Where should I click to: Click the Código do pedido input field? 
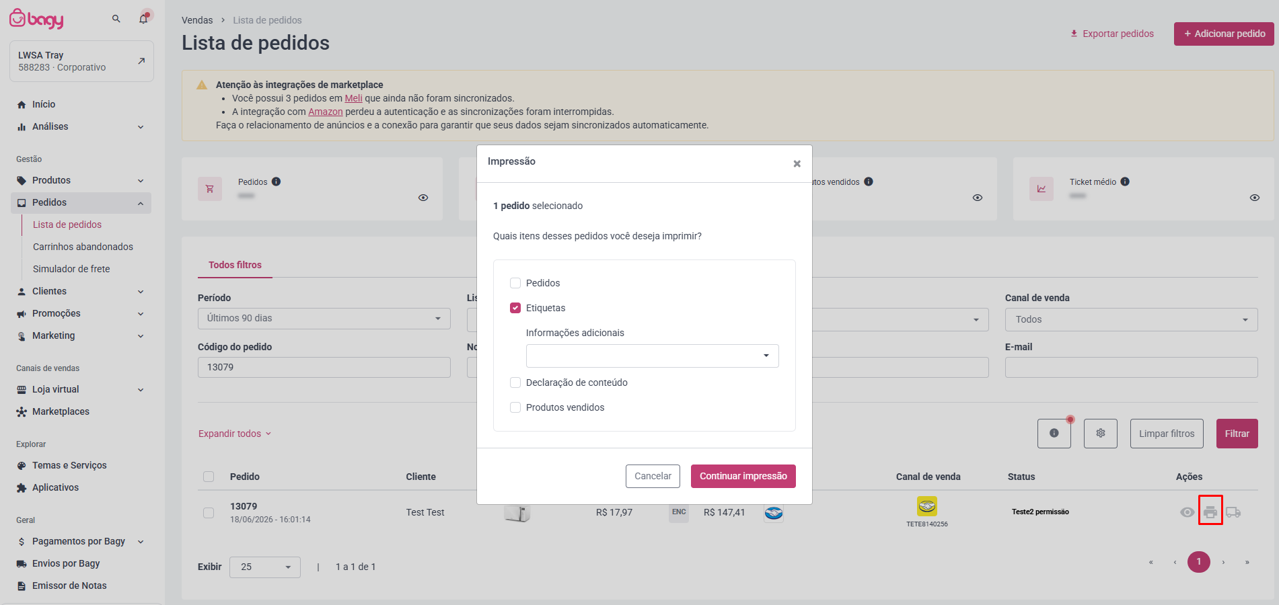[324, 367]
